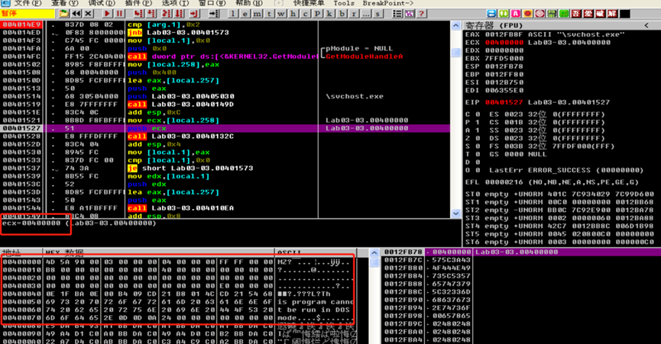Click the Step into icon

(138, 14)
